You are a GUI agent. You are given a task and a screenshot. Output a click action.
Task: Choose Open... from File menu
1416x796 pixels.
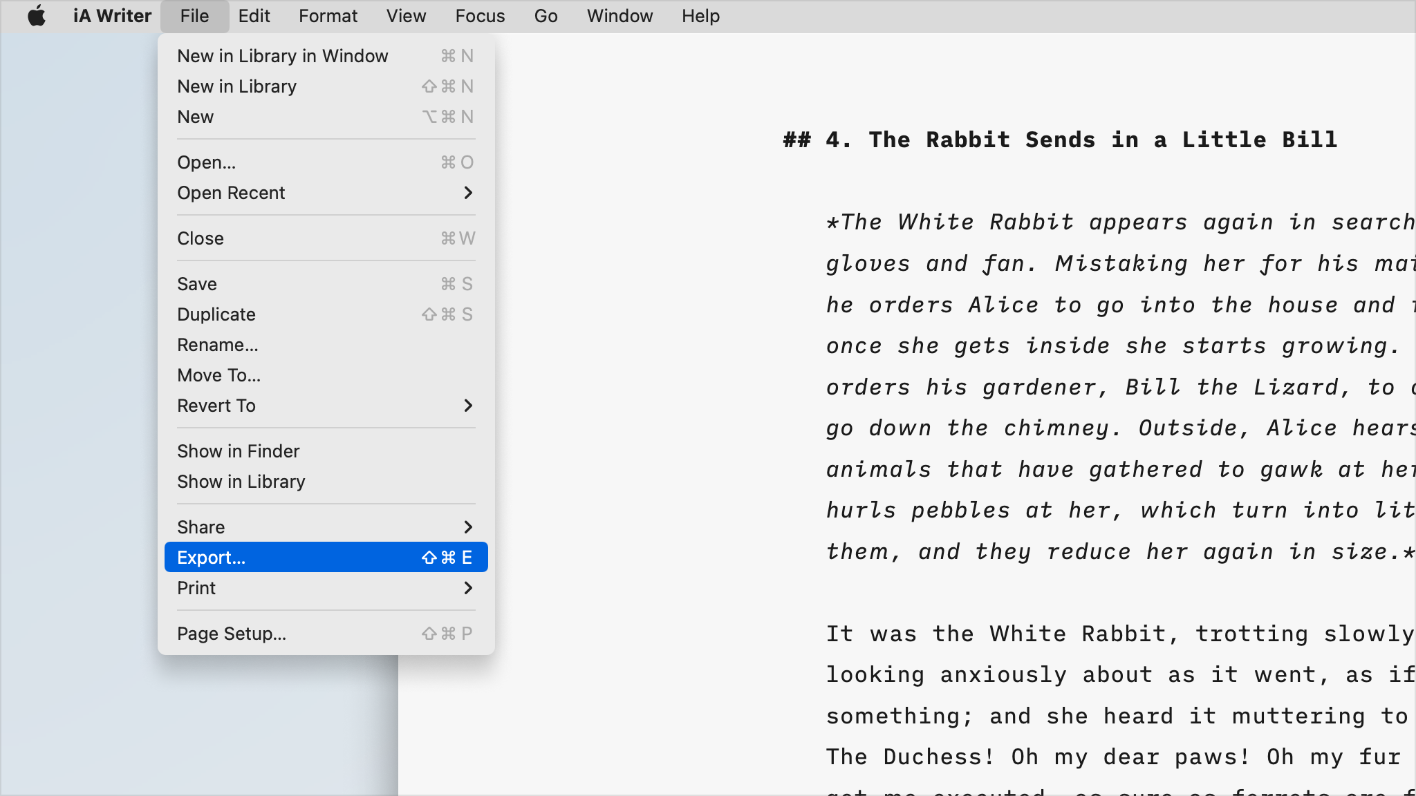pyautogui.click(x=326, y=162)
